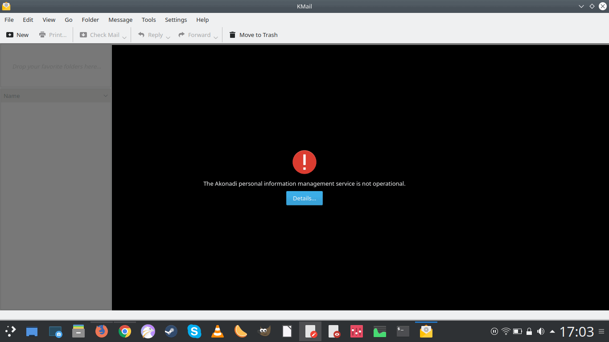Click the KMail icon in the title bar

(x=6, y=6)
